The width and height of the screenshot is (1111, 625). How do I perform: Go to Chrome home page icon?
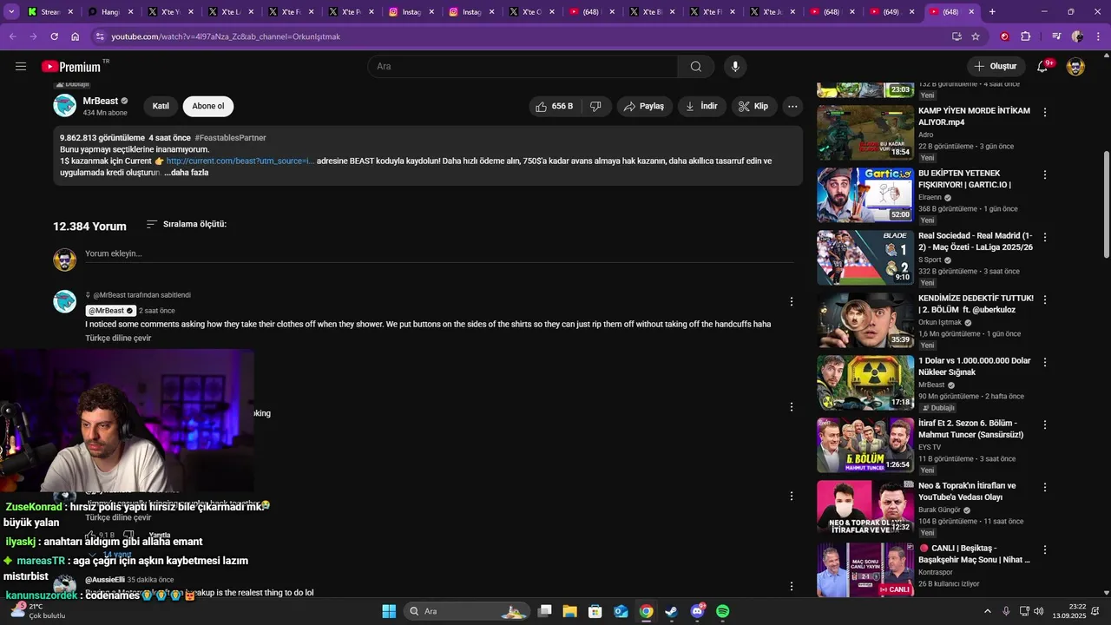(x=75, y=36)
